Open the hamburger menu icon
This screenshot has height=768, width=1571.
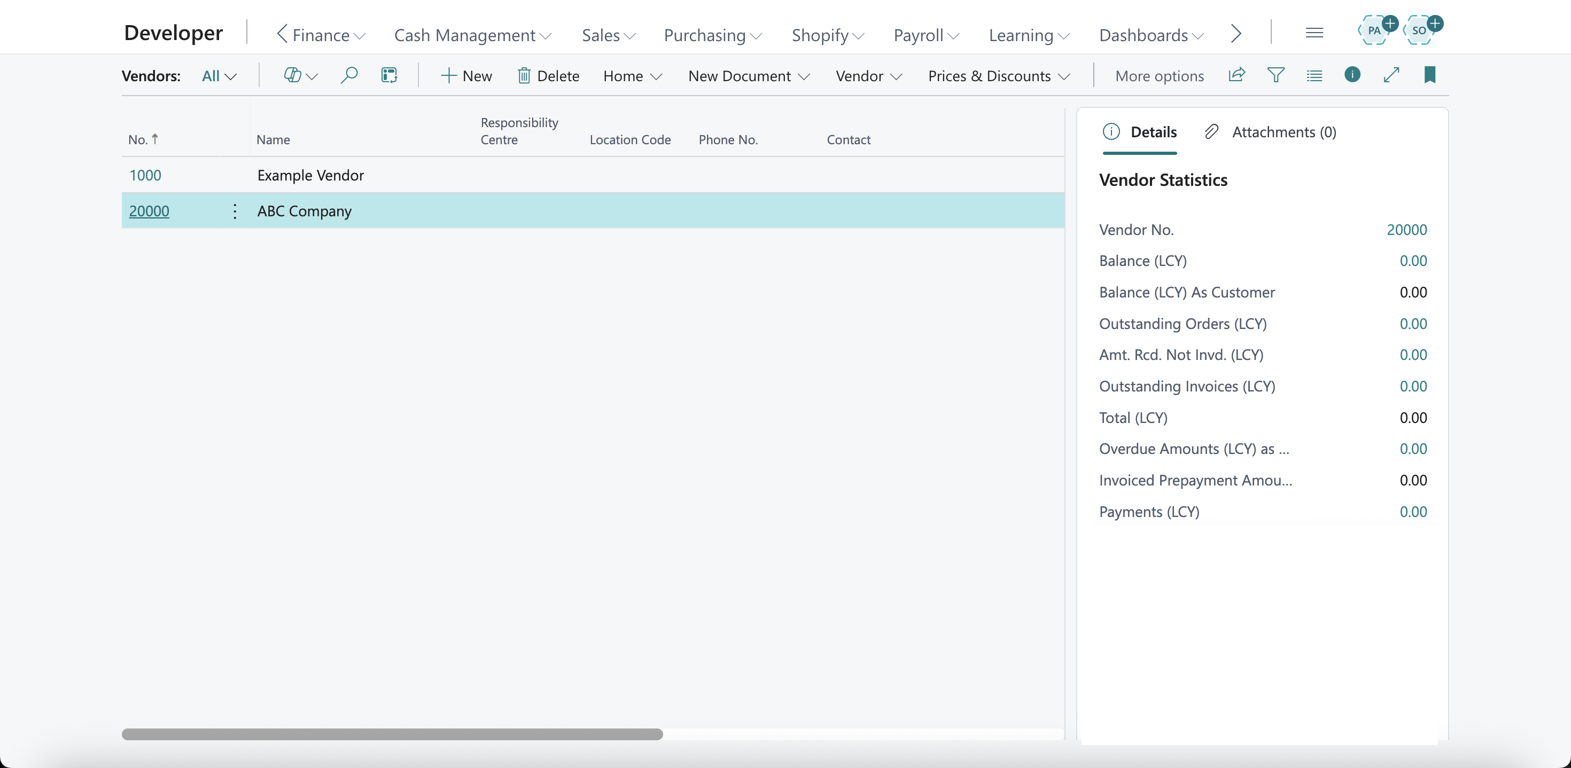pos(1315,33)
